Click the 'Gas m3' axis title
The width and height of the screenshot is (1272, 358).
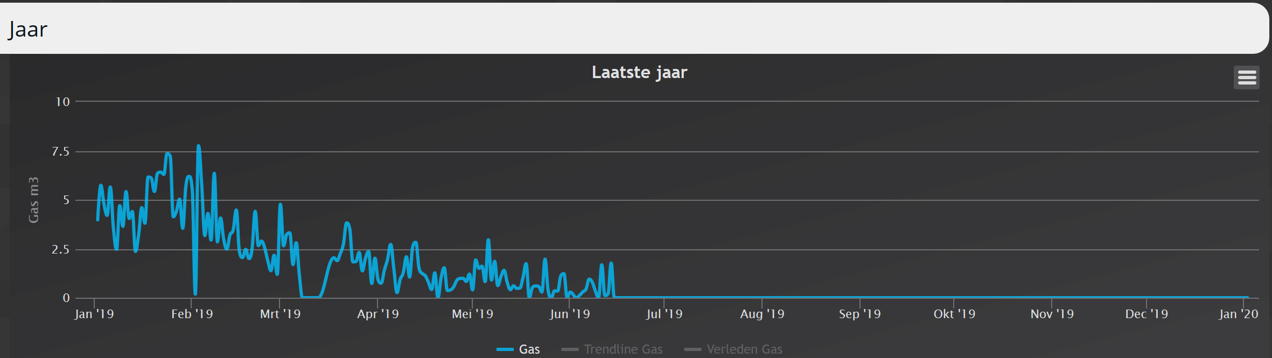(x=33, y=200)
